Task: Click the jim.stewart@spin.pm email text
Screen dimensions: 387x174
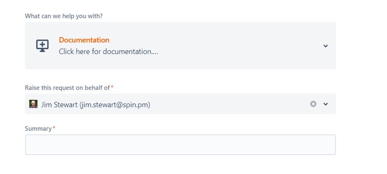Action: (x=115, y=105)
